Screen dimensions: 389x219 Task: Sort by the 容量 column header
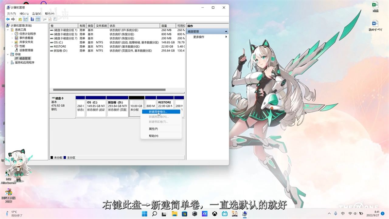pyautogui.click(x=168, y=26)
